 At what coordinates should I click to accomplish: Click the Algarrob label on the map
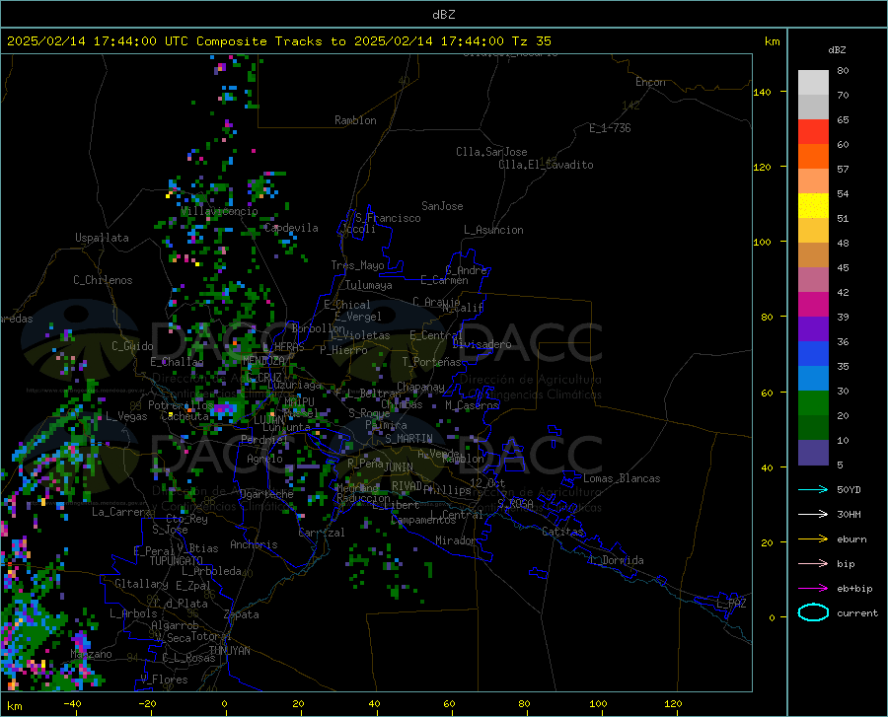click(x=175, y=625)
